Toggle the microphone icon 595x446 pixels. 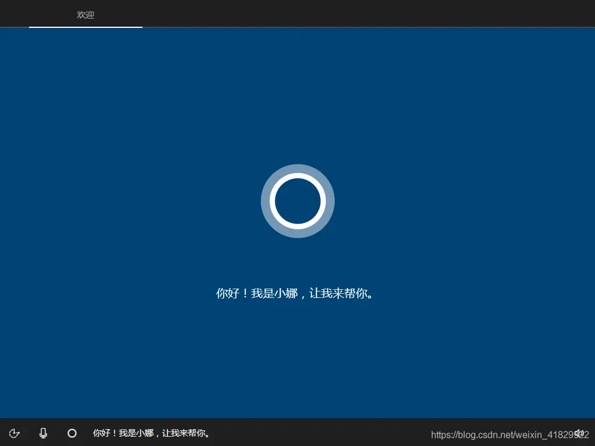click(x=43, y=433)
